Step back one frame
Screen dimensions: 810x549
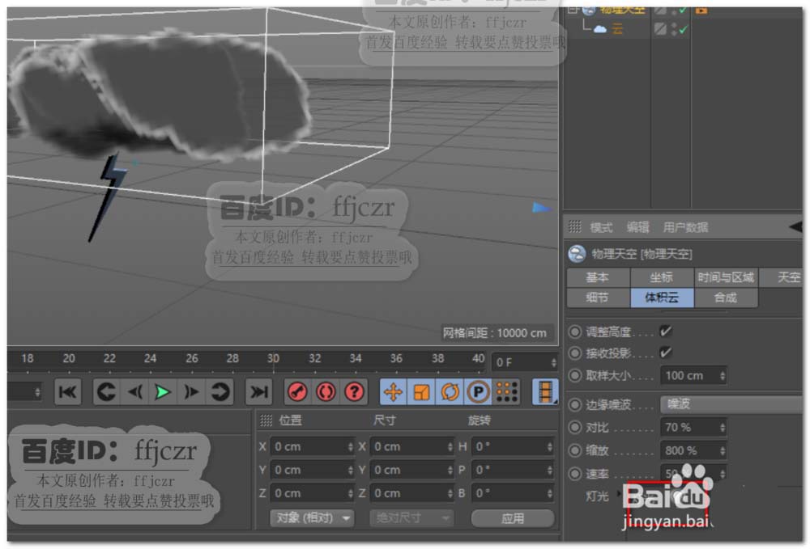point(134,392)
